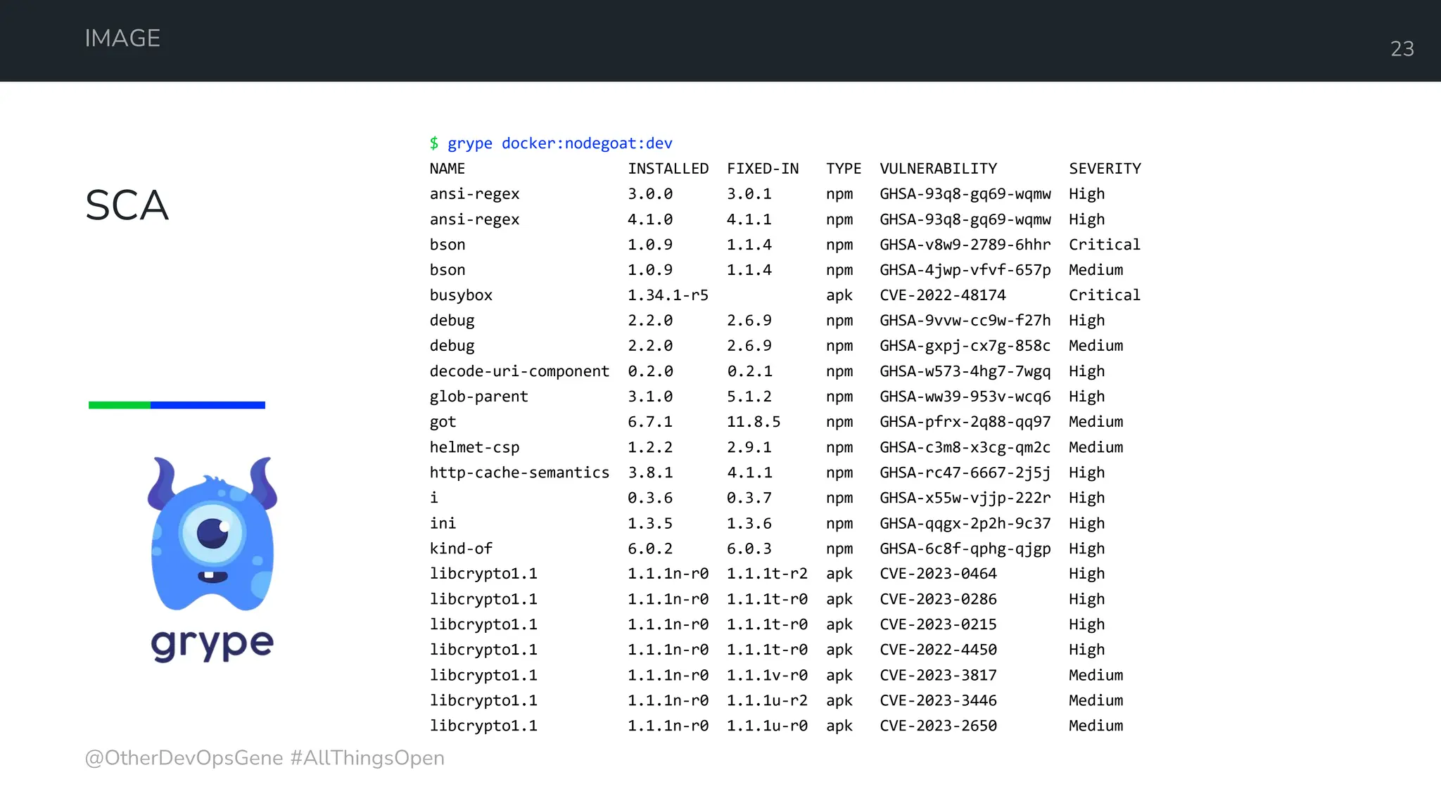Click the grype monster mascot logo
1441x810 pixels.
[x=212, y=533]
